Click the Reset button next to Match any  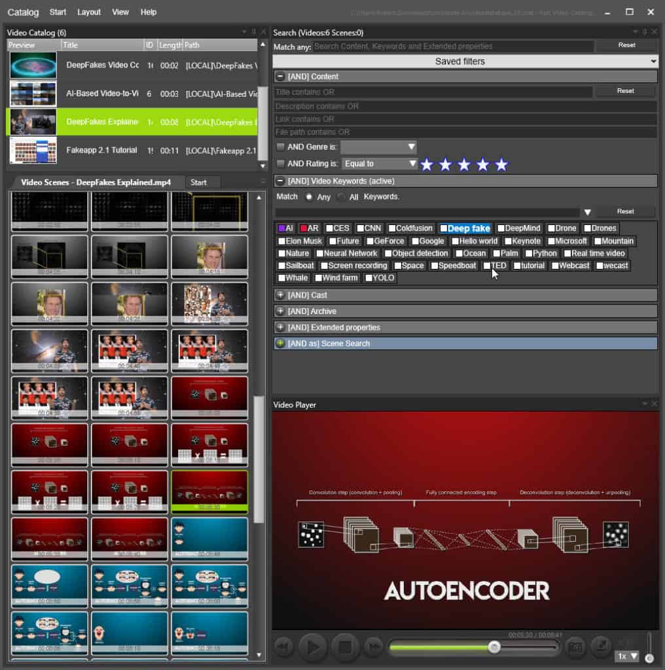(626, 45)
